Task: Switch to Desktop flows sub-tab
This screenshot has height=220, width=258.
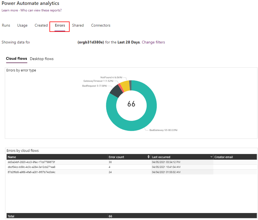Action: (42, 59)
